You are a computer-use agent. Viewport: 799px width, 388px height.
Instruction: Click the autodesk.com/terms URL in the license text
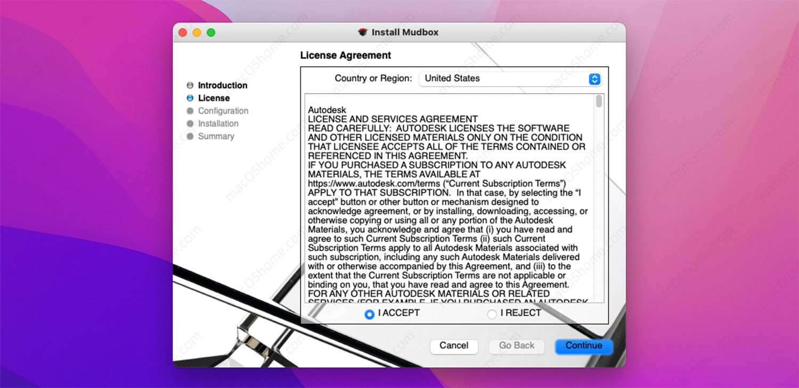[374, 183]
